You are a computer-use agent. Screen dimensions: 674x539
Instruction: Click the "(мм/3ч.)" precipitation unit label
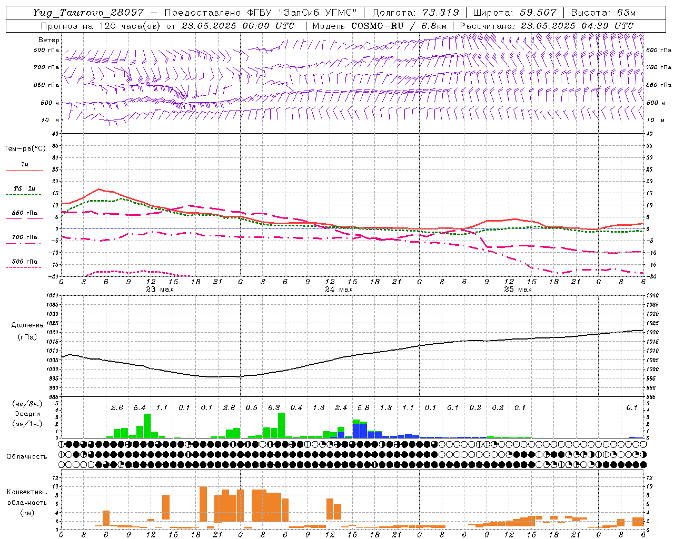(26, 404)
